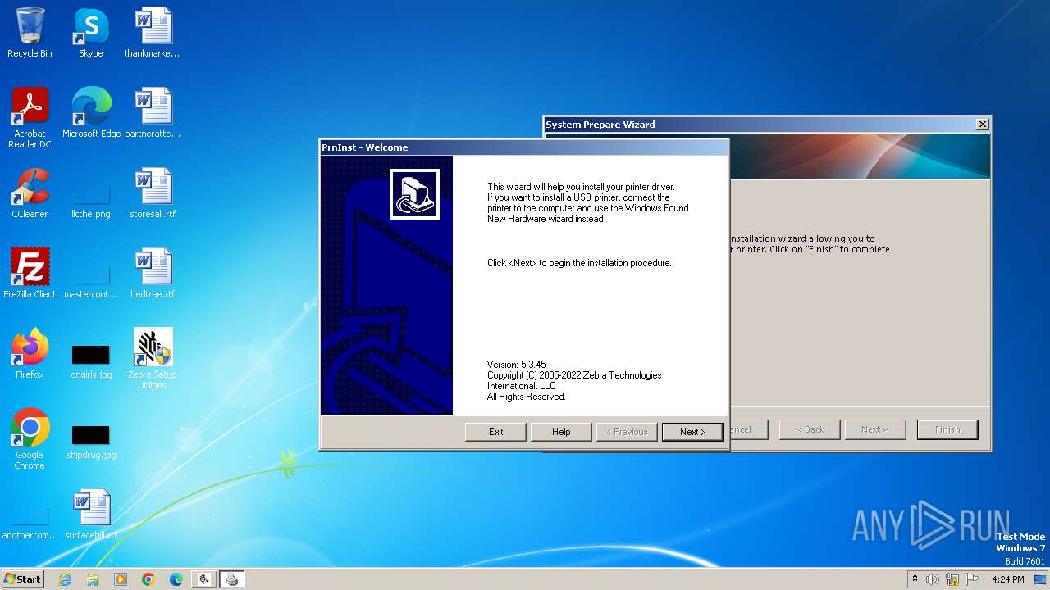Click the PrnInst - Welcome title bar
Viewport: 1050px width, 590px height.
tap(523, 147)
